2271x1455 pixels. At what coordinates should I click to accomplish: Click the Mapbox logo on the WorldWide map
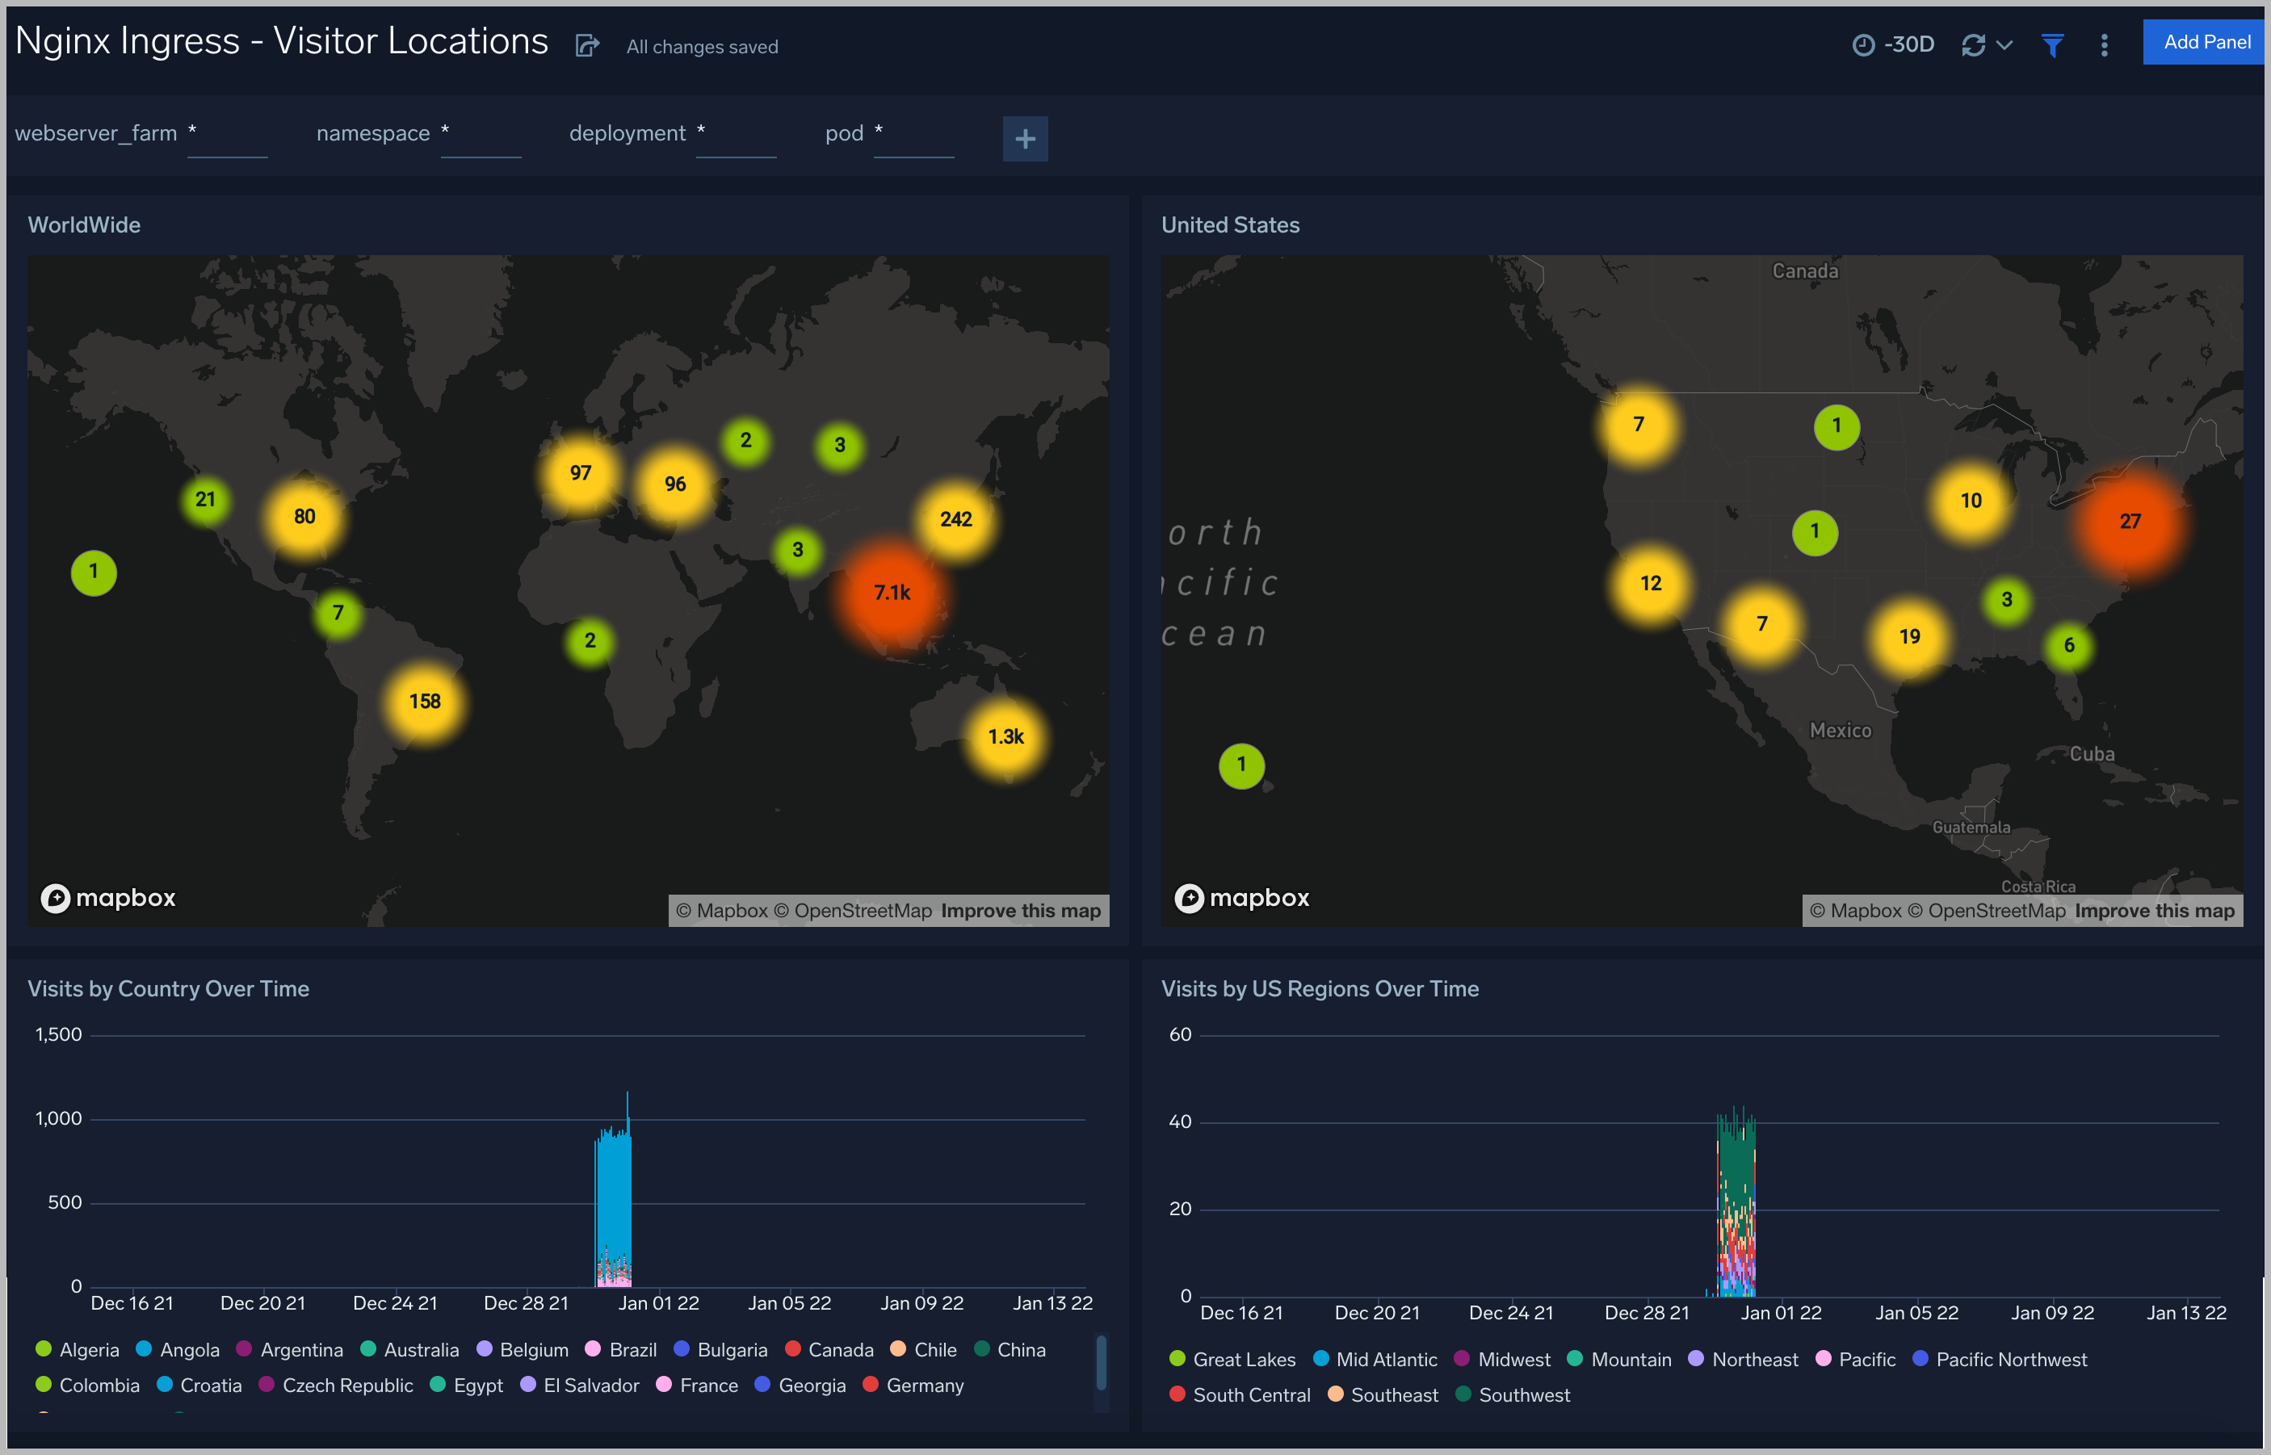(107, 898)
